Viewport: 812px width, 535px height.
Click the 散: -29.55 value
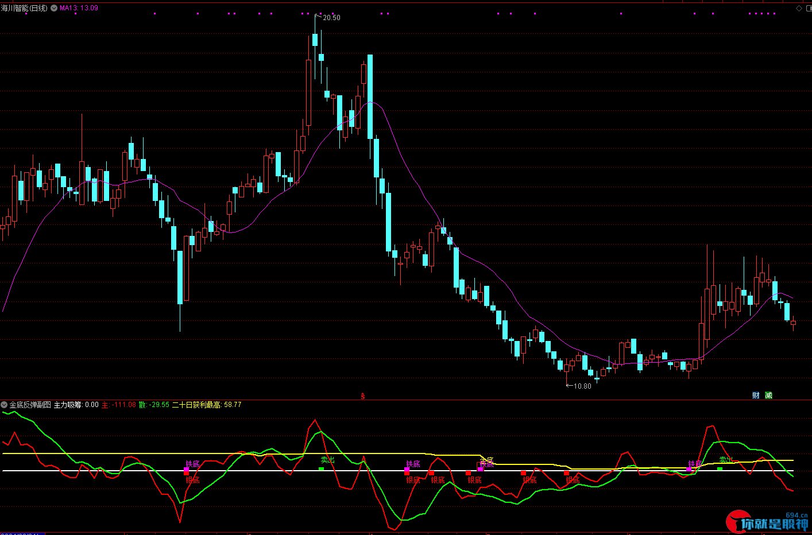tap(154, 405)
